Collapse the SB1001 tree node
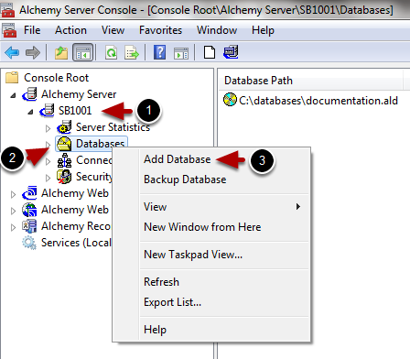 [30, 112]
